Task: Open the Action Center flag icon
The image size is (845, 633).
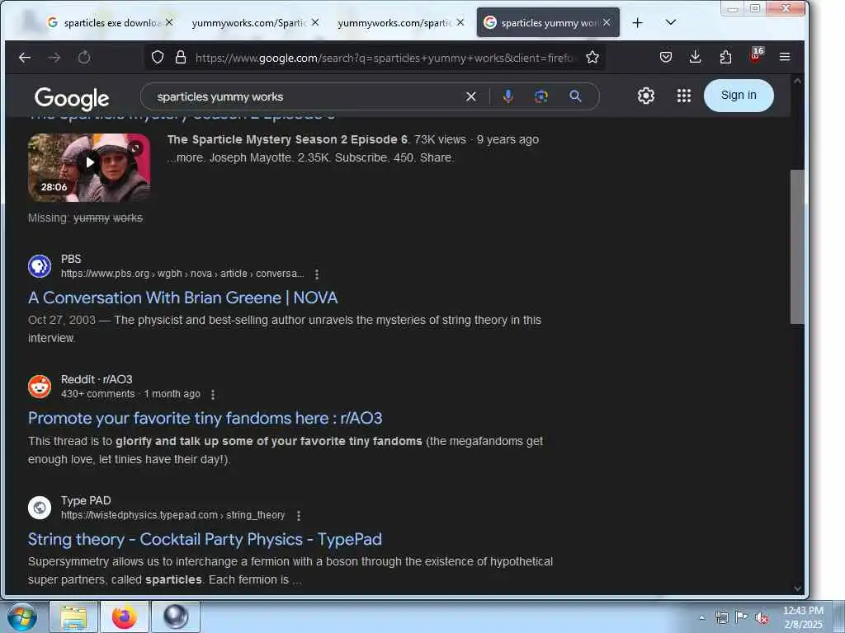Action: [x=742, y=617]
